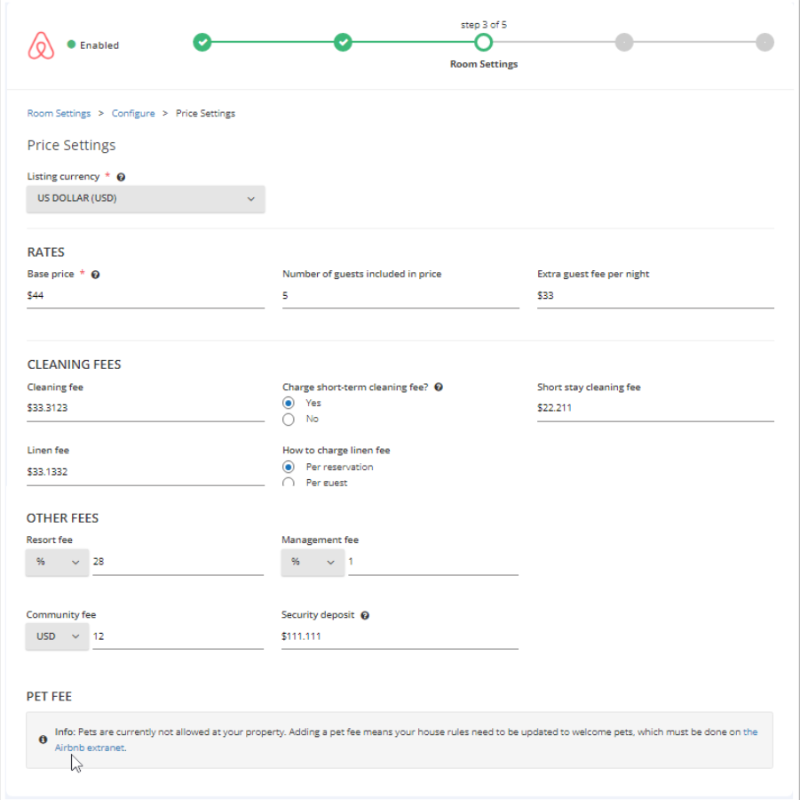Click the help icon next to Base price

95,275
